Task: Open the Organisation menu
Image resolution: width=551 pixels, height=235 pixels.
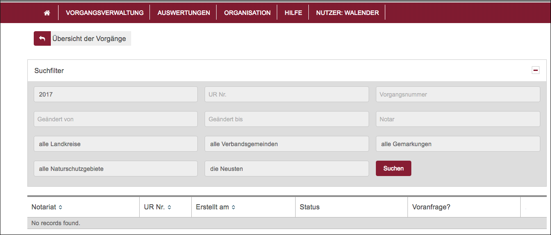Action: click(247, 13)
